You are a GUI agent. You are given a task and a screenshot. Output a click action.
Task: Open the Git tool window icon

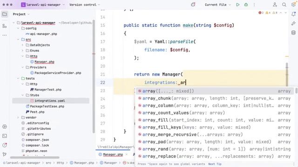tap(5, 154)
